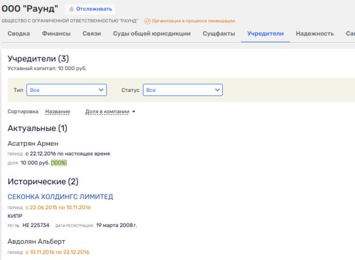This screenshot has width=355, height=260.
Task: Go to Суды общей юрисдикции tab
Action: coord(152,33)
